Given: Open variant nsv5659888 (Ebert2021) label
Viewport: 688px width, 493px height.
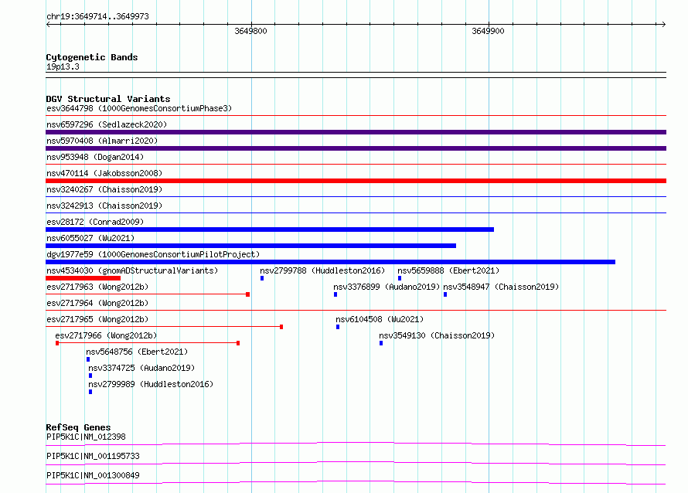Looking at the screenshot, I should click(x=448, y=270).
